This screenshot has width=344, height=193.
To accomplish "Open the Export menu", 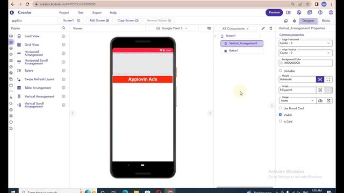I will pyautogui.click(x=97, y=13).
